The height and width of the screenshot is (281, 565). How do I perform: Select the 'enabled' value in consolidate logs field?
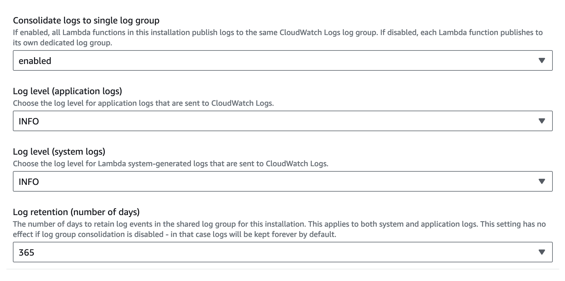click(282, 60)
